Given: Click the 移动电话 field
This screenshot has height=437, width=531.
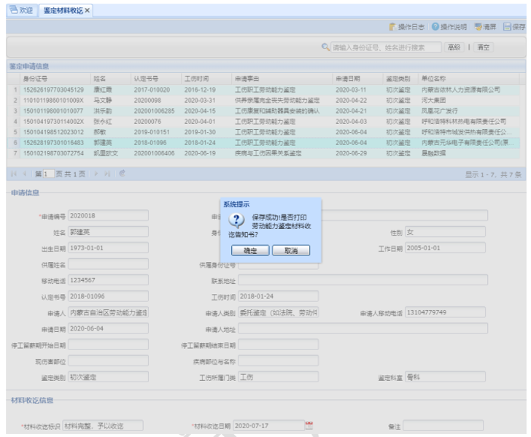Looking at the screenshot, I should (109, 280).
